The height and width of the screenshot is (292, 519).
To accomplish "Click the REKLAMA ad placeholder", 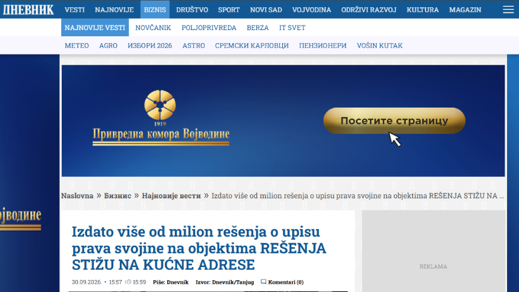I will point(433,251).
